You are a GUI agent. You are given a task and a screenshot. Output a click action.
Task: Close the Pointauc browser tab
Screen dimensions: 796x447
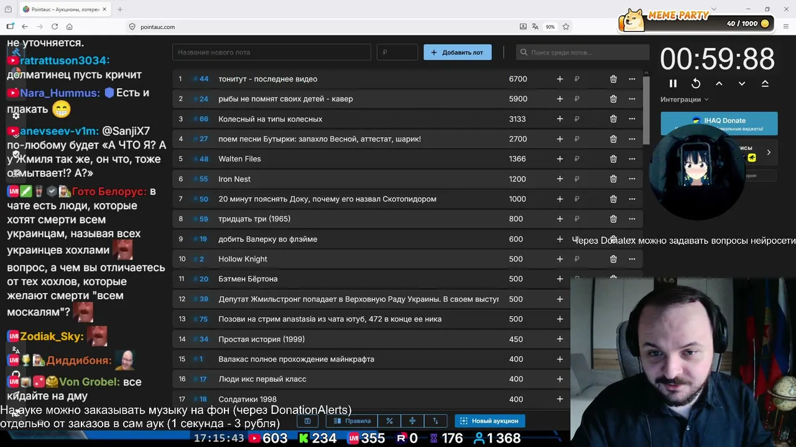click(x=104, y=9)
